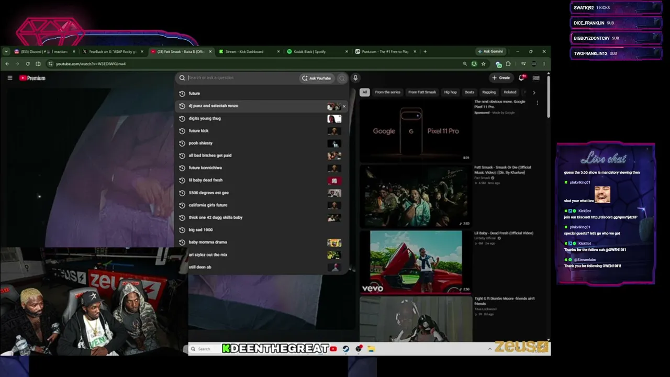Screen dimensions: 670x377
Task: Click the Windows taskbar Search box
Action: [x=205, y=349]
